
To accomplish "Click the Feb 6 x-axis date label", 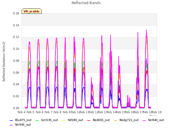I will (x=39, y=112).
